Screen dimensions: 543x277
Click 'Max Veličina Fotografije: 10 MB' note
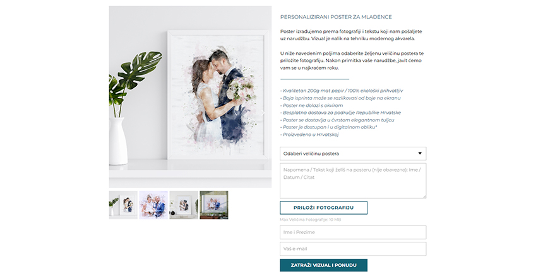[310, 220]
